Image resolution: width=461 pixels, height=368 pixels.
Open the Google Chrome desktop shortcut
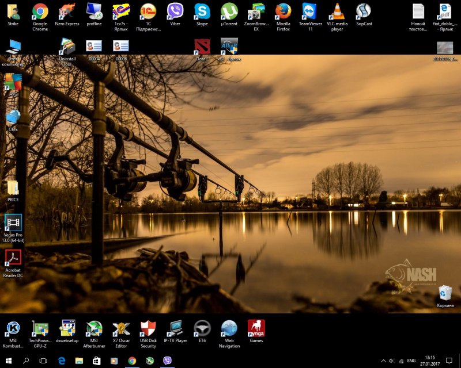(40, 11)
